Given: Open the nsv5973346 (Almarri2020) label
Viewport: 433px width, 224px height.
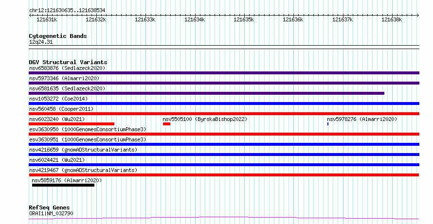Looking at the screenshot, I should 64,78.
